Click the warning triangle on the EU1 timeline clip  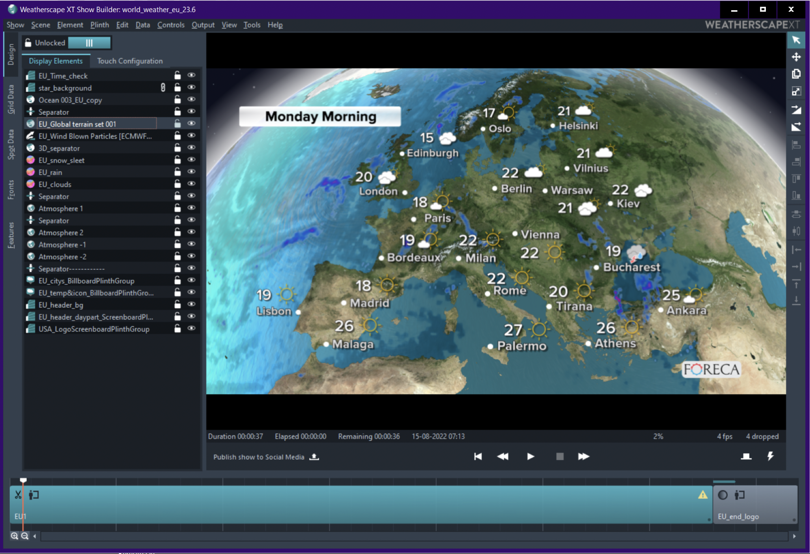click(x=702, y=495)
